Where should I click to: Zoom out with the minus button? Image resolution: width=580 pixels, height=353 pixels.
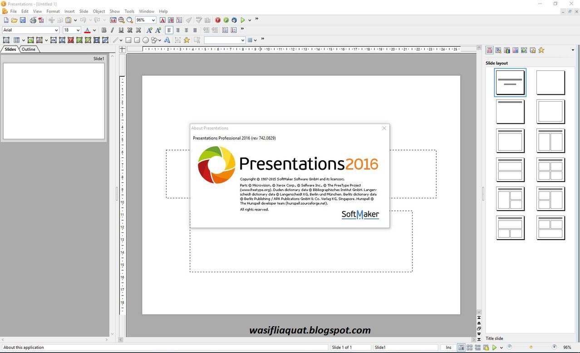[x=509, y=347]
